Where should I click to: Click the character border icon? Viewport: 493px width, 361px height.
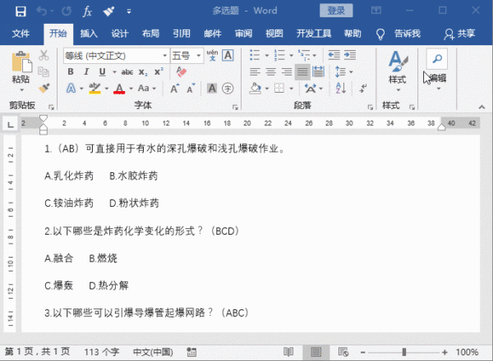point(228,56)
